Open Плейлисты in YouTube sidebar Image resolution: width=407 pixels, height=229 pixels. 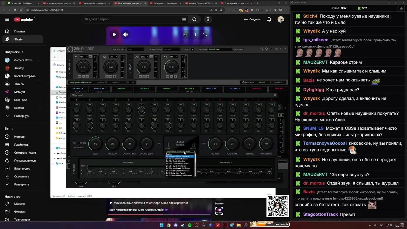click(22, 145)
